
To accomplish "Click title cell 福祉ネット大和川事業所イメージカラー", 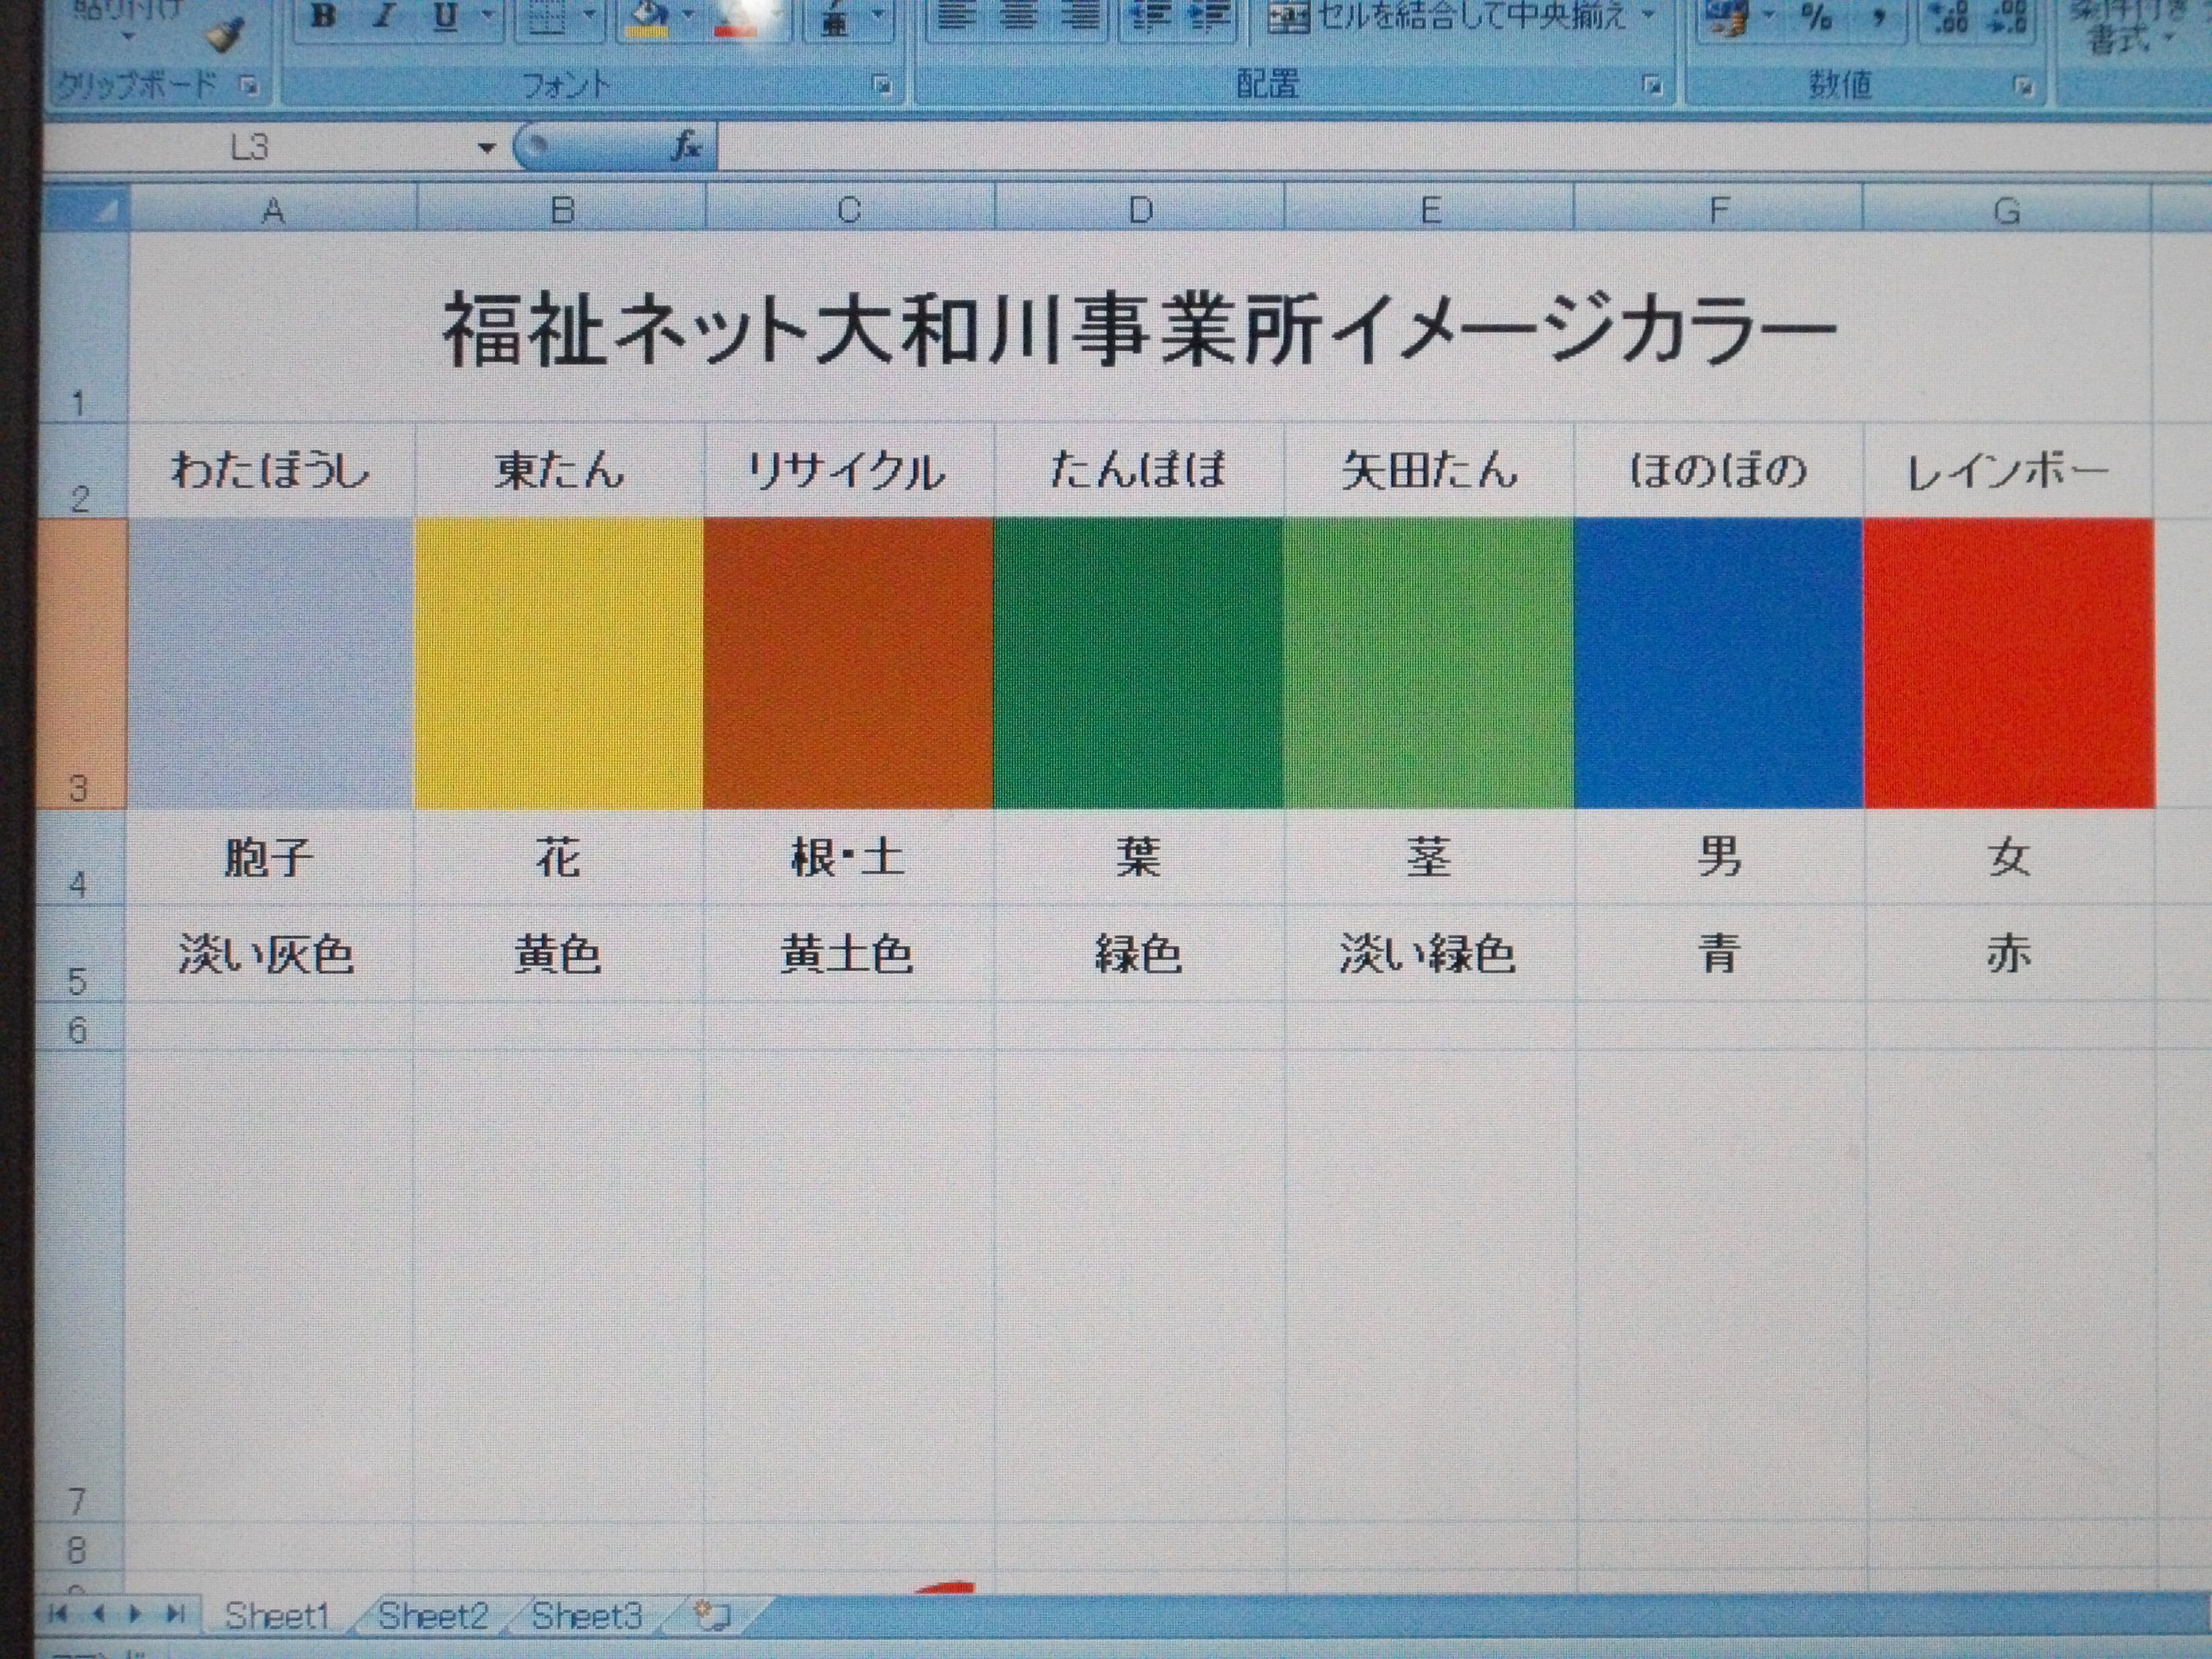I will (x=1140, y=328).
